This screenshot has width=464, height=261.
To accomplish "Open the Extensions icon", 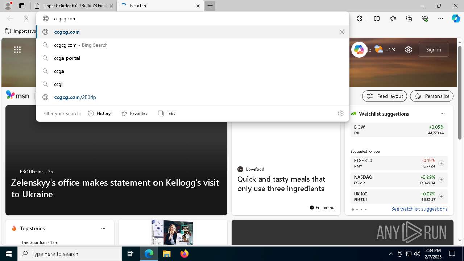I will [x=359, y=18].
